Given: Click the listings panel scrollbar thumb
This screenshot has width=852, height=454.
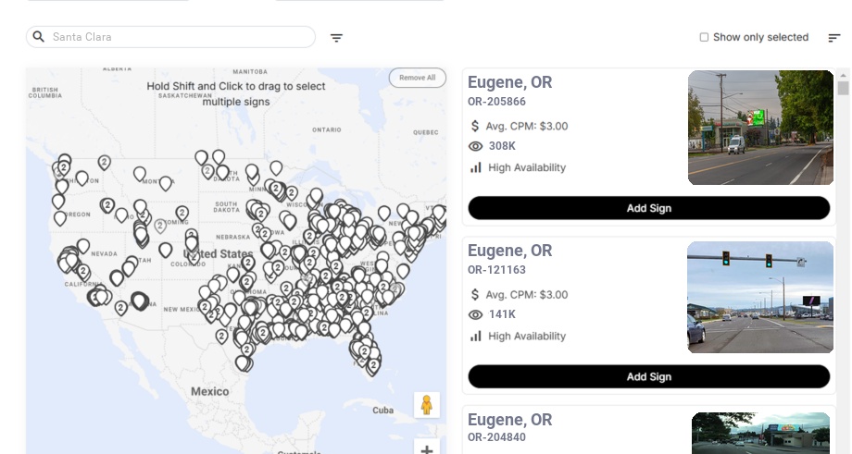Looking at the screenshot, I should 843,89.
